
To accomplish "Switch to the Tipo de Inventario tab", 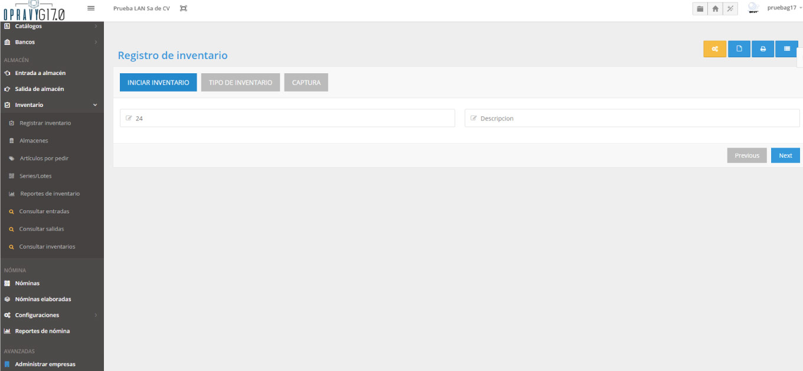I will tap(240, 83).
